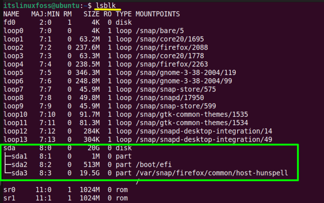Click the NAME column header

pyautogui.click(x=12, y=14)
